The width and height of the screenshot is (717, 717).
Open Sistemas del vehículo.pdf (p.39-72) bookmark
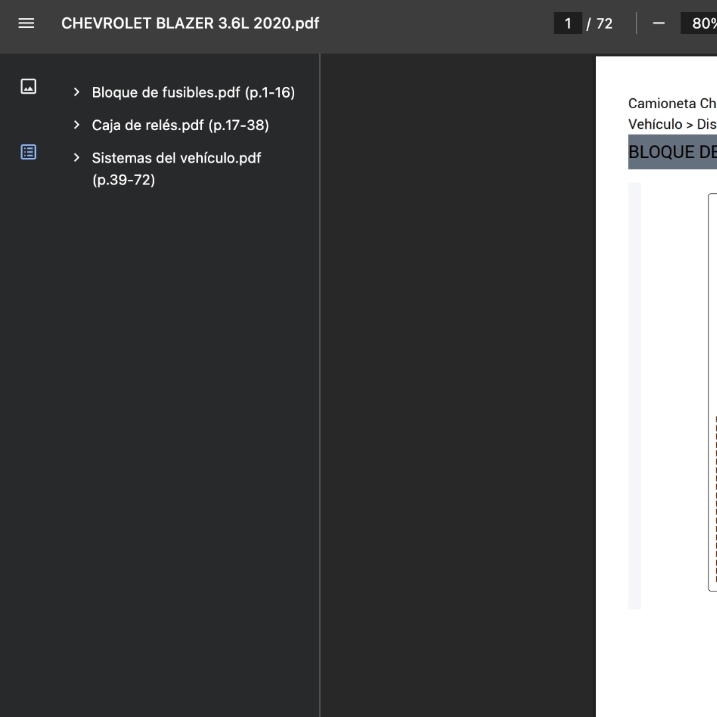177,169
